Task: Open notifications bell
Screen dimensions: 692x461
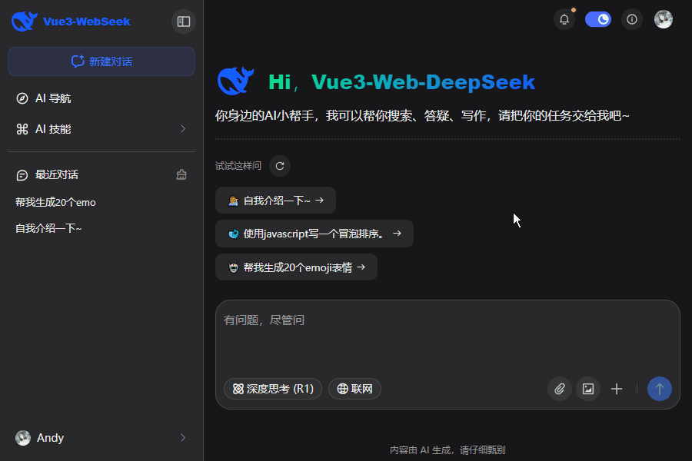Action: [564, 19]
